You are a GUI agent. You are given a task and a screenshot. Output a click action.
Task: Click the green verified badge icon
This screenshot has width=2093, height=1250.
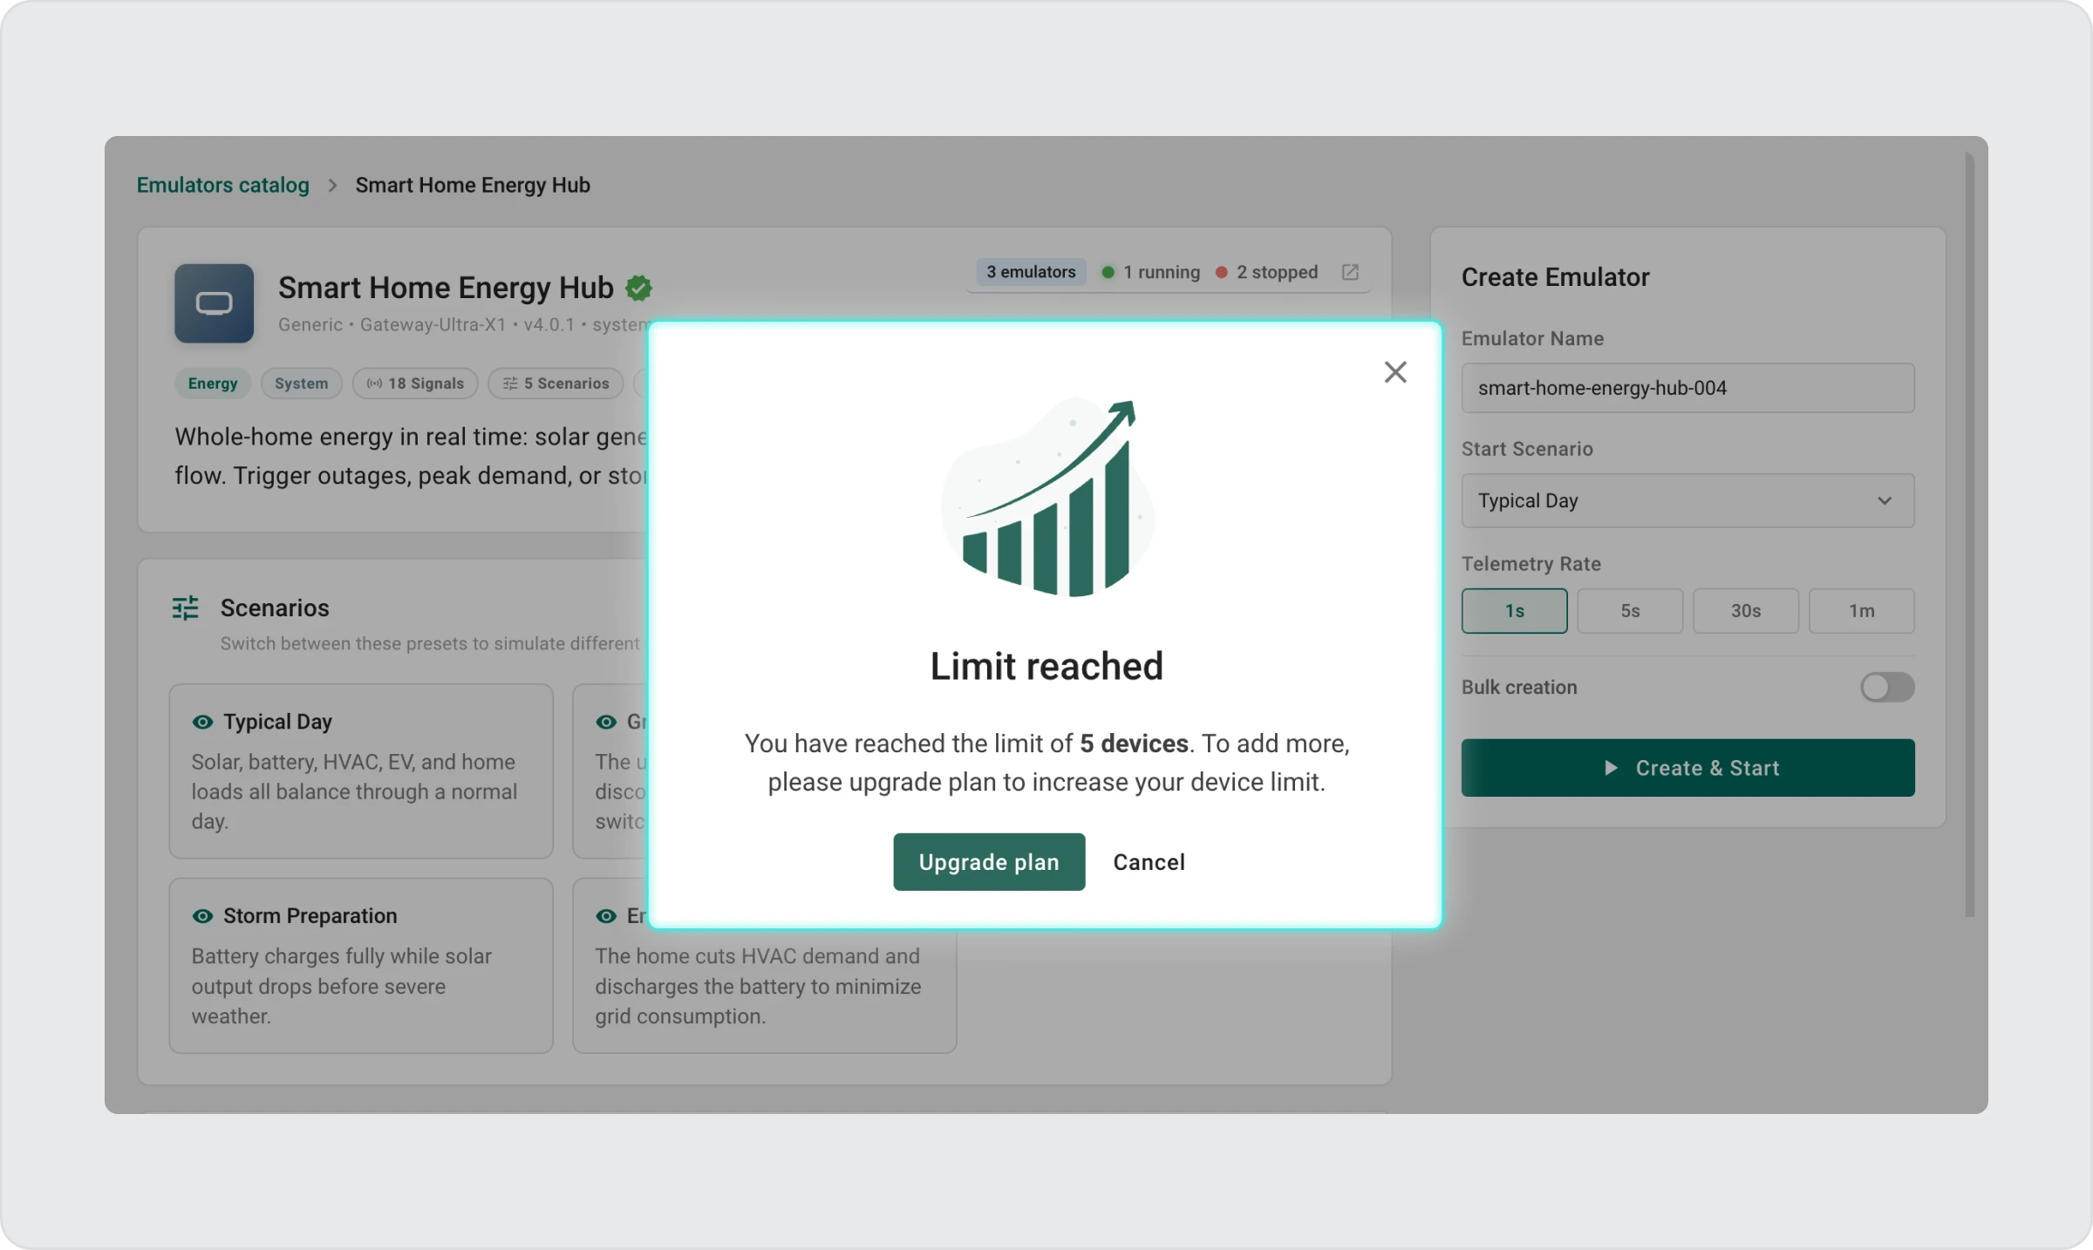[x=638, y=288]
